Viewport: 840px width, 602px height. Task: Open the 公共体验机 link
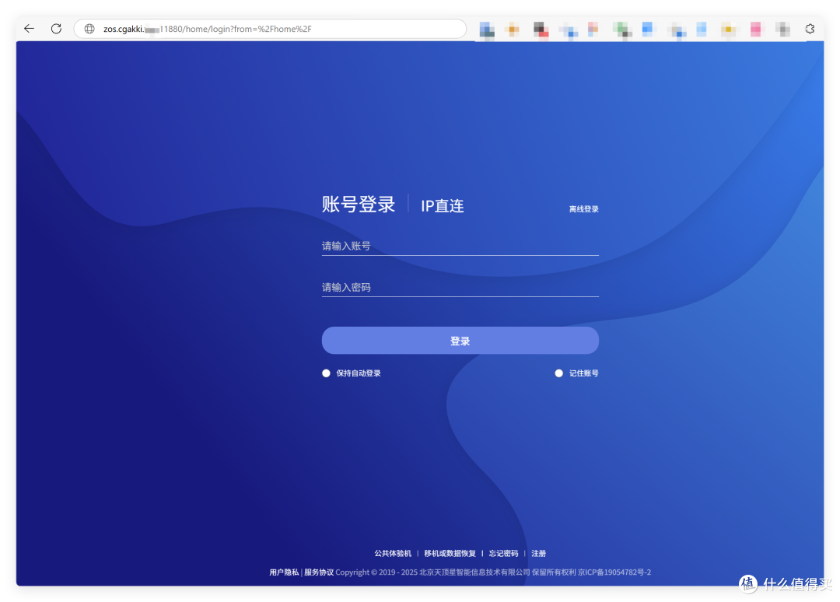point(393,553)
